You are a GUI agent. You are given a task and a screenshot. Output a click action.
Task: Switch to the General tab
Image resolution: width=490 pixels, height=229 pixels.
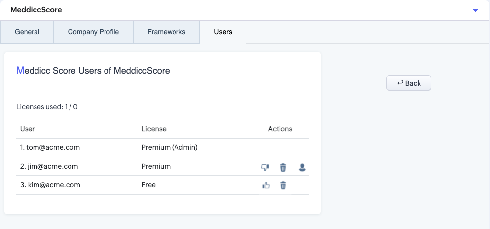[x=27, y=32]
